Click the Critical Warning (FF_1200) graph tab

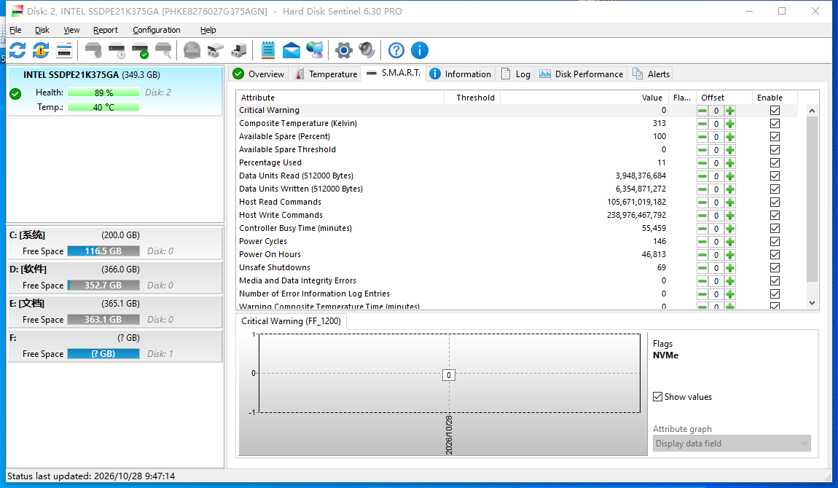[291, 321]
